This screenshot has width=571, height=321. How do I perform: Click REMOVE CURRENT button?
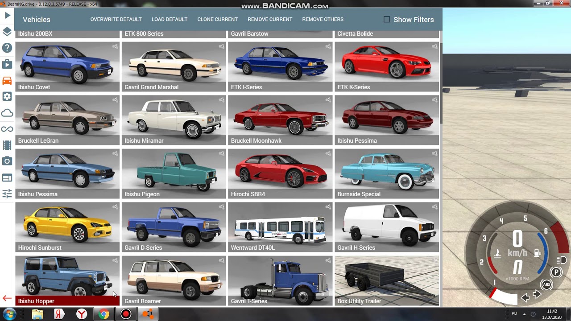pos(270,20)
